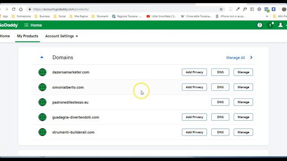Open DNS for guadagna-divertendoti.com

[220, 117]
